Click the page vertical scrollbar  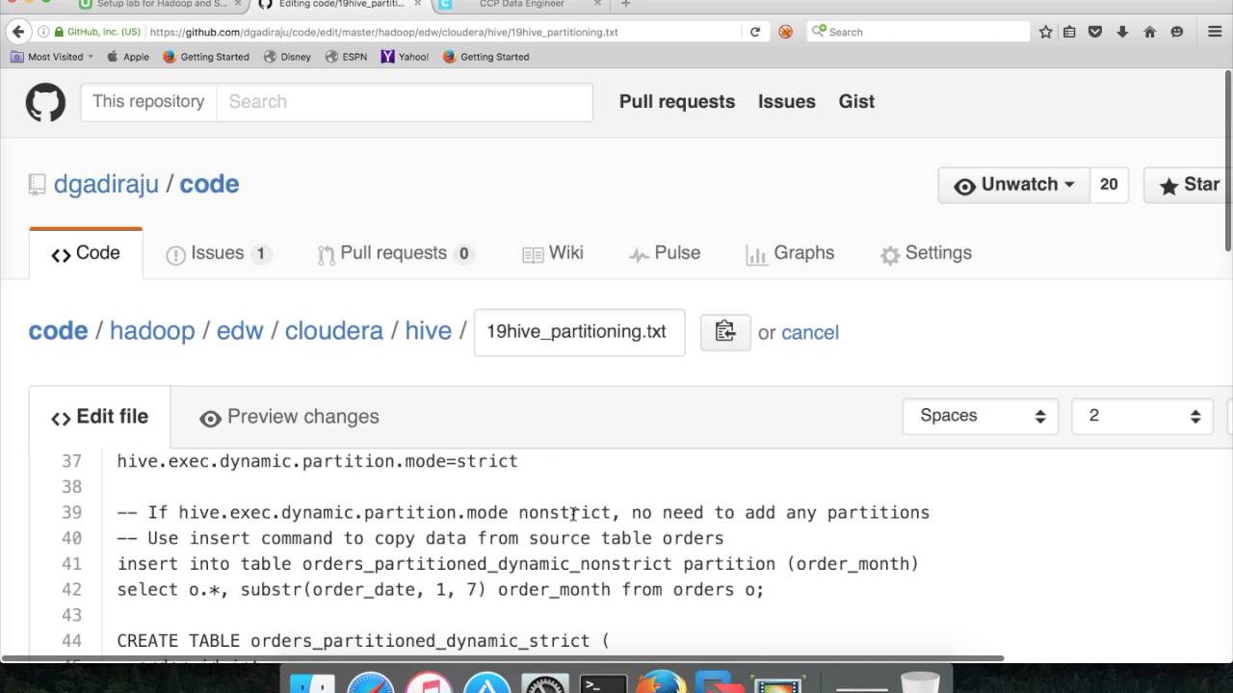coord(1227,159)
